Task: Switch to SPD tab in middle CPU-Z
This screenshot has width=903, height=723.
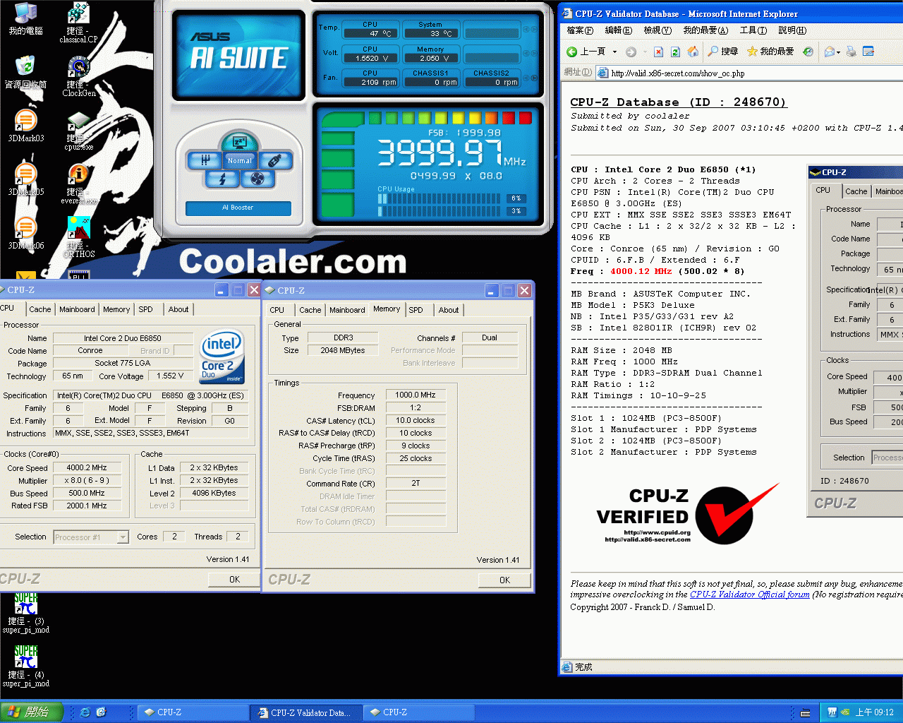Action: (416, 310)
